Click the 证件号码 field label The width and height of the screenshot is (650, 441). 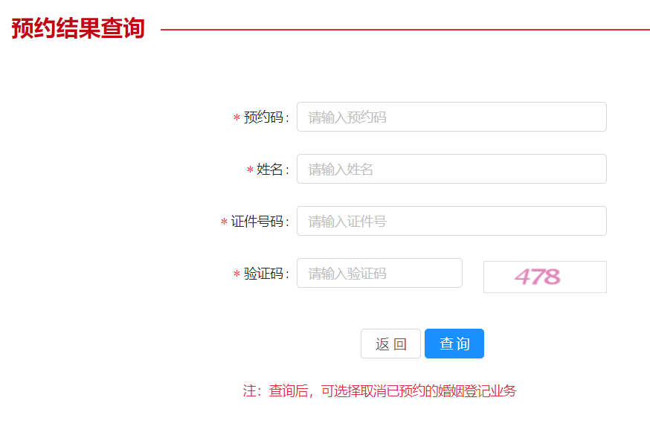pyautogui.click(x=258, y=222)
